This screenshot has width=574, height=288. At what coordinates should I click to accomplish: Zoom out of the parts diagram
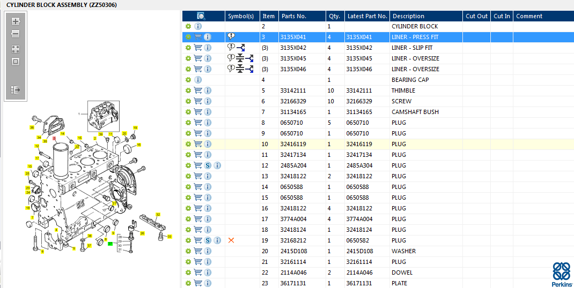pos(16,34)
